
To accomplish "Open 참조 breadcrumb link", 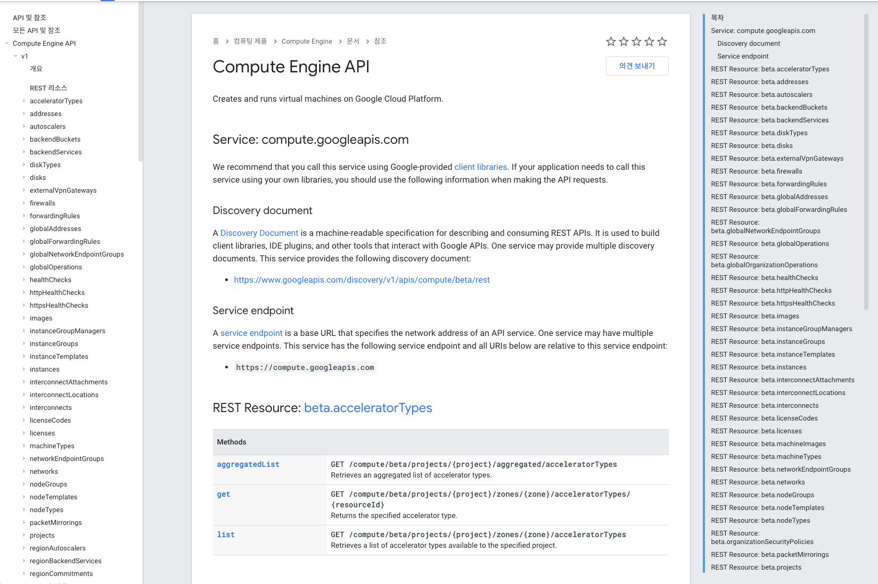I will (x=380, y=42).
